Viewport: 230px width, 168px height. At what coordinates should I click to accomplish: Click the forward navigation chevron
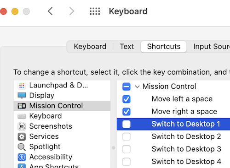[x=72, y=11]
